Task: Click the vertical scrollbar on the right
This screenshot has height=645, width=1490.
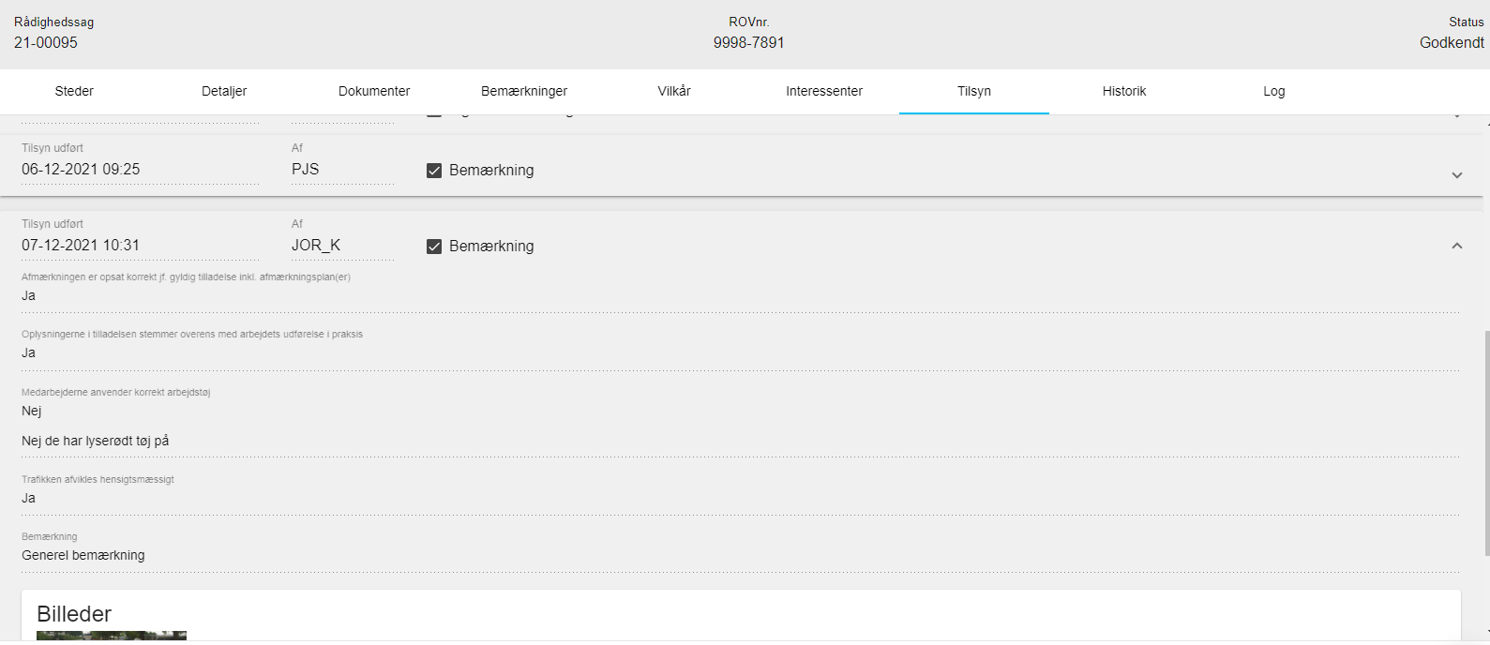Action: tap(1484, 441)
